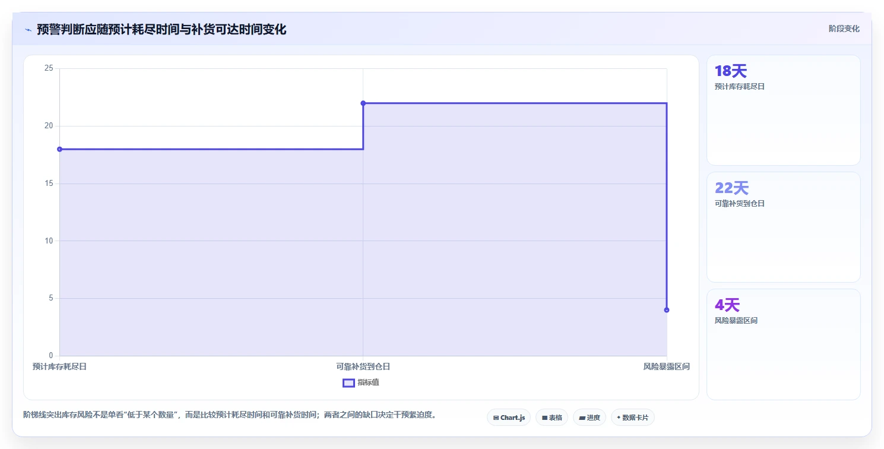Click the y-axis value 10

[x=49, y=241]
